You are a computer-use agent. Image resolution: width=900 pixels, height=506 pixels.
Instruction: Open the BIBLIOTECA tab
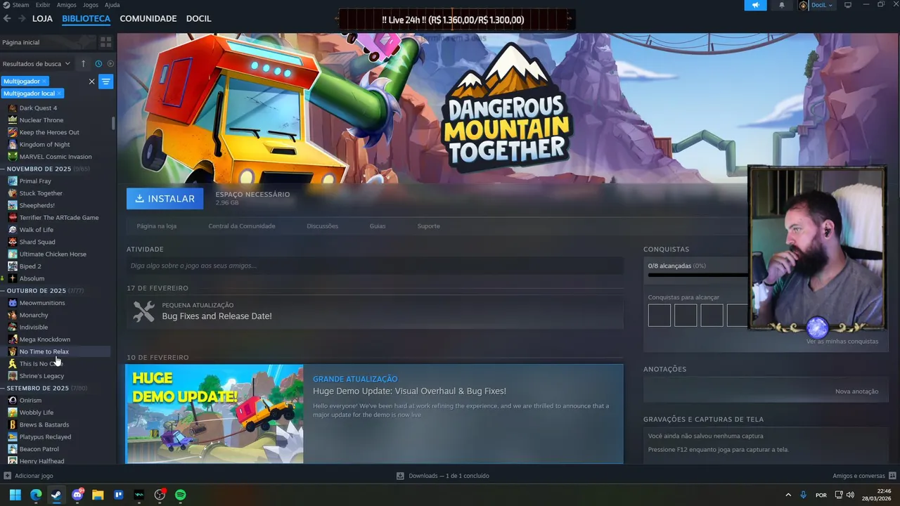(86, 19)
